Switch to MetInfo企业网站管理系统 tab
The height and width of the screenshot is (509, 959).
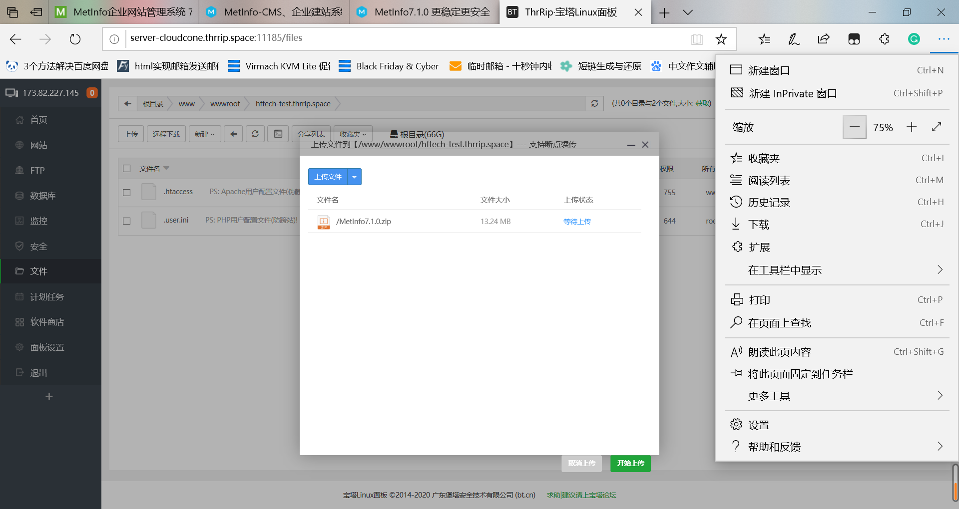(124, 12)
